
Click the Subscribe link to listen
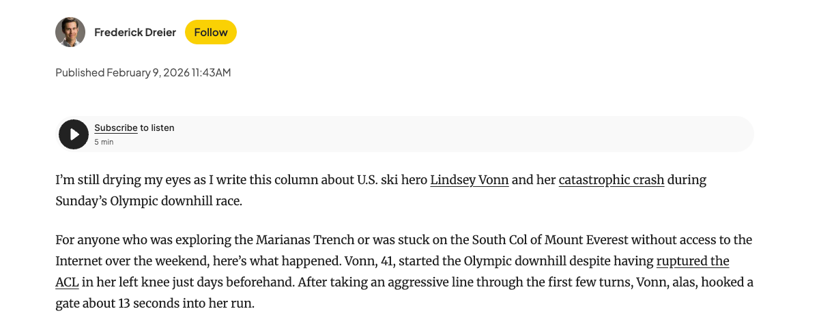[116, 128]
